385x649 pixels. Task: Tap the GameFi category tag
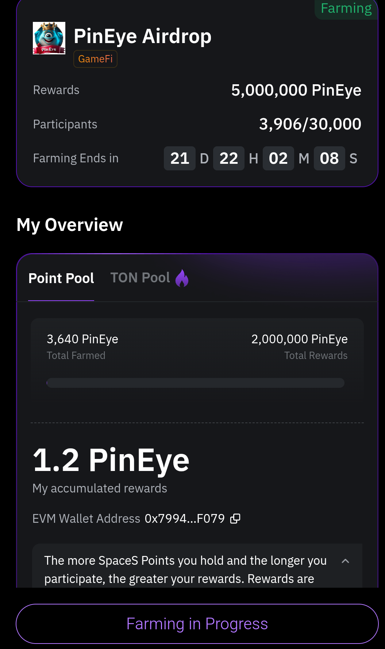[95, 59]
